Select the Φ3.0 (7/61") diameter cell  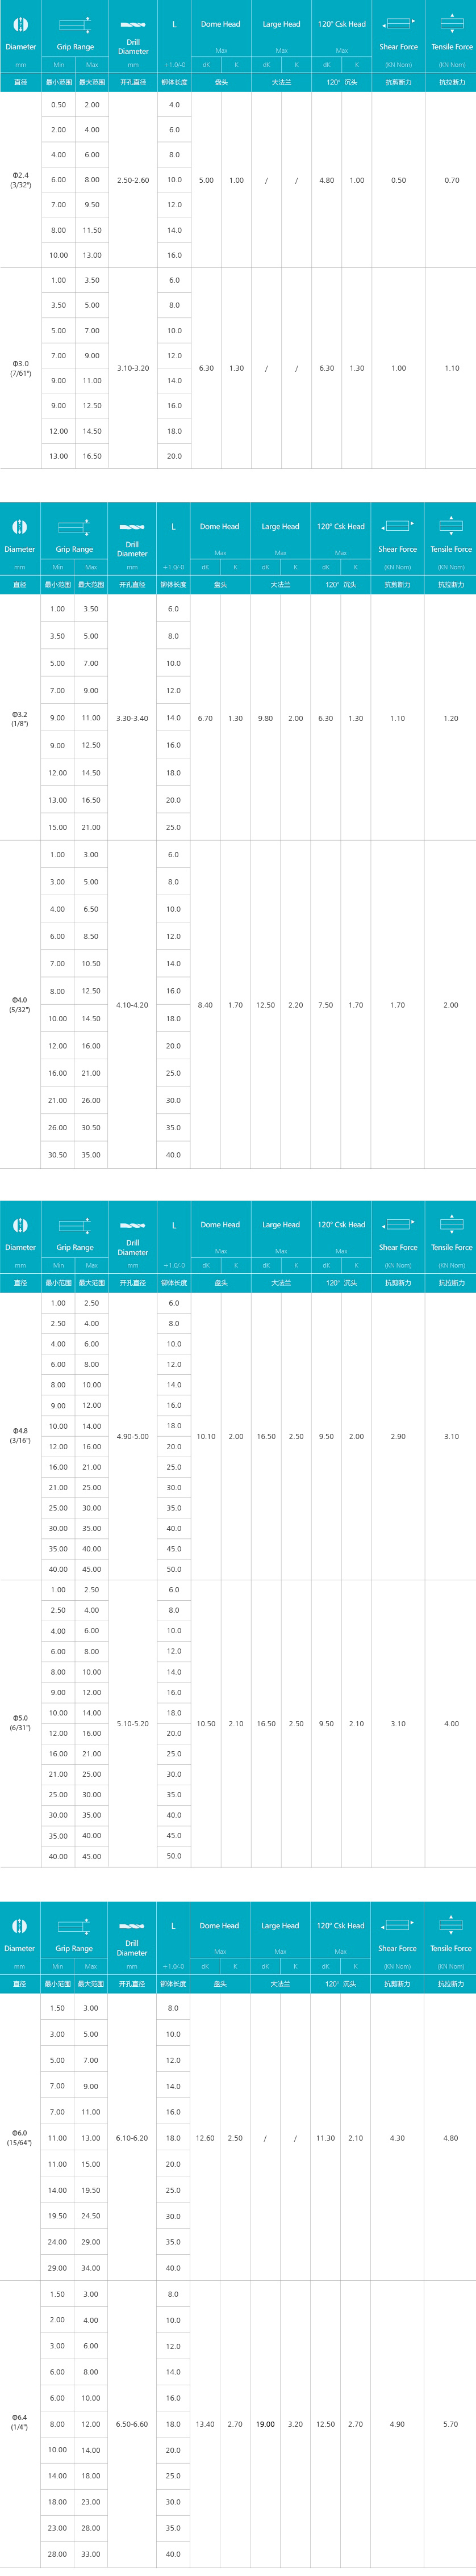21,368
